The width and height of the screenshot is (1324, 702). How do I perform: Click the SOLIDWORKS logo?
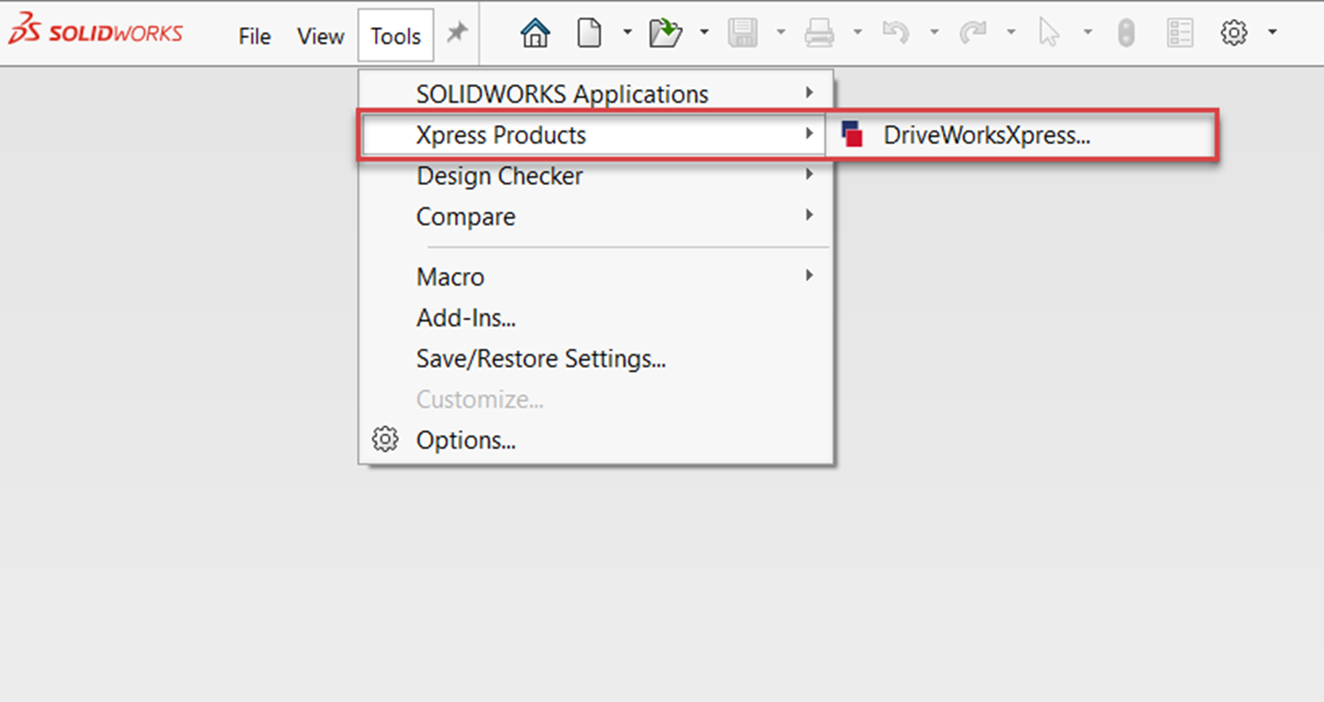(x=95, y=31)
